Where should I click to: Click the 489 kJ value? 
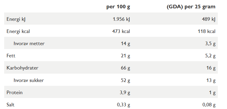point(209,19)
